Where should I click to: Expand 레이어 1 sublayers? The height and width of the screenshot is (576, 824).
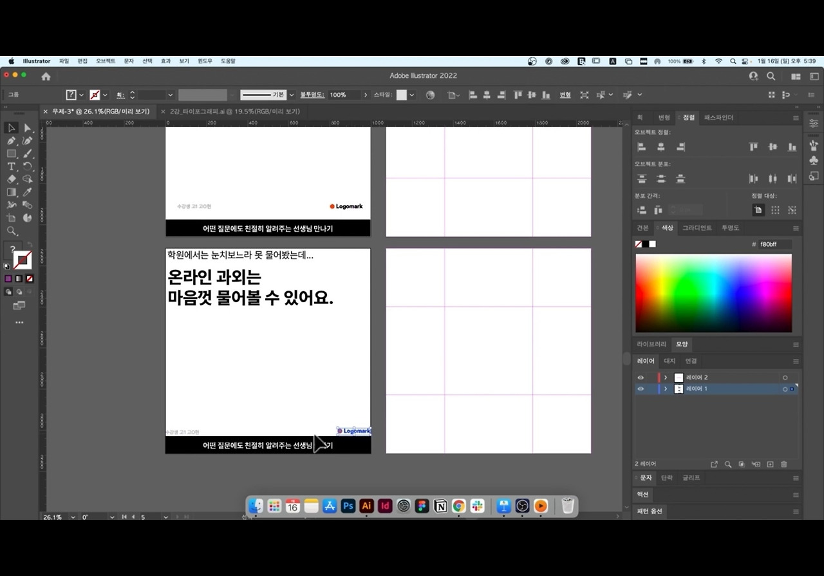(x=666, y=389)
